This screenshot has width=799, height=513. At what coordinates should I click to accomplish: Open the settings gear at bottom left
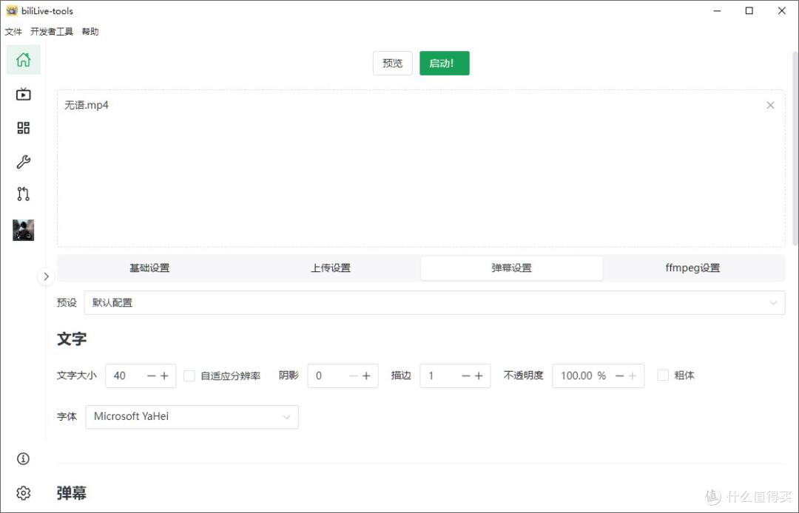pyautogui.click(x=22, y=492)
